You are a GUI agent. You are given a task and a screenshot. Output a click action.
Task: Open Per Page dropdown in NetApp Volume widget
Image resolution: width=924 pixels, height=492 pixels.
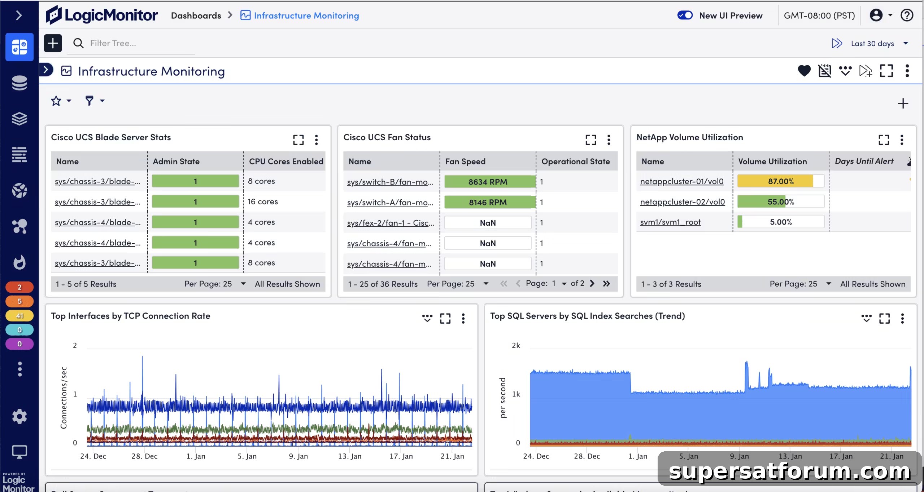tap(801, 284)
